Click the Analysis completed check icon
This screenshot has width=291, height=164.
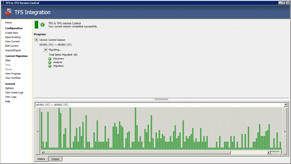click(x=50, y=62)
